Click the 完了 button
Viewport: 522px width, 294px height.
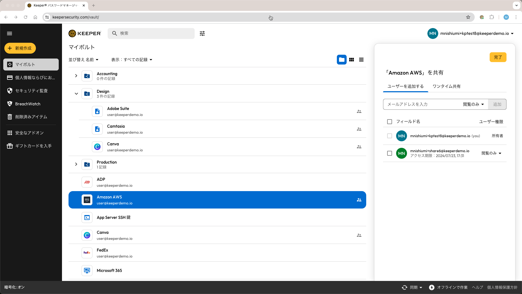tap(498, 57)
